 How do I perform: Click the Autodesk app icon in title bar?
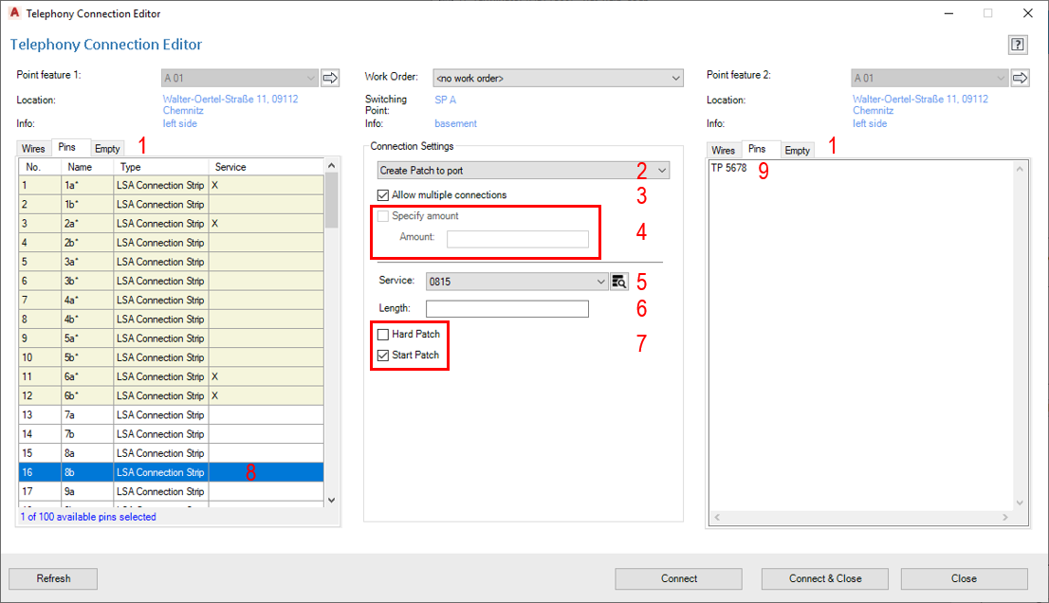tap(14, 12)
